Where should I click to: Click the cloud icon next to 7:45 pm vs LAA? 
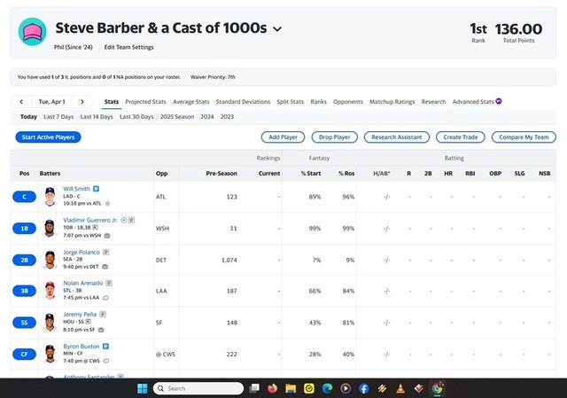point(105,298)
